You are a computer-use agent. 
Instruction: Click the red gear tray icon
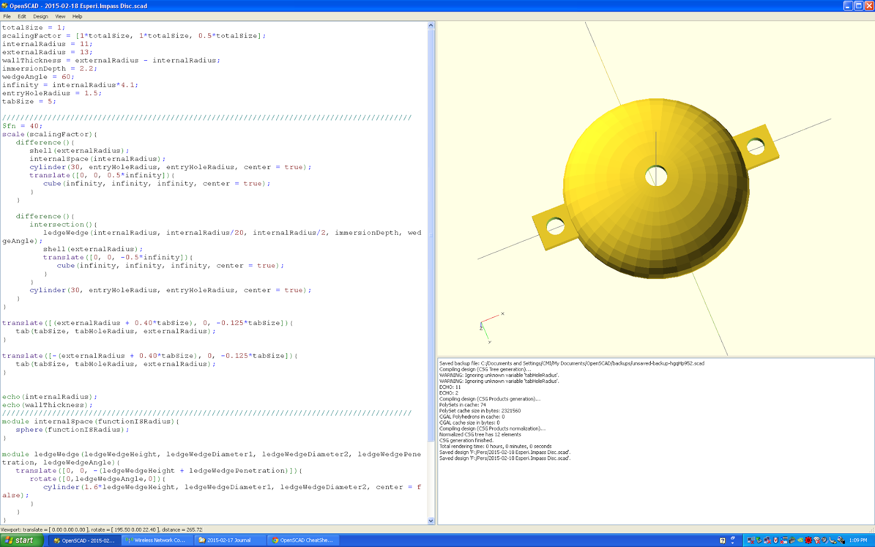(x=808, y=540)
